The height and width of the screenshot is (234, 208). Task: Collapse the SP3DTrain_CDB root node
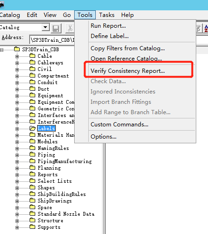coord(1,50)
